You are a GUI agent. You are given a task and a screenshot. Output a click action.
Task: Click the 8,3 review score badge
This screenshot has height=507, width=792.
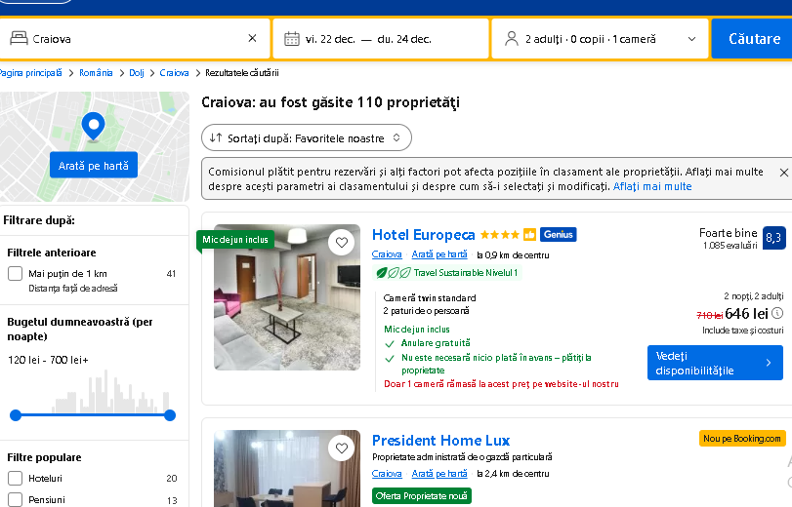773,238
